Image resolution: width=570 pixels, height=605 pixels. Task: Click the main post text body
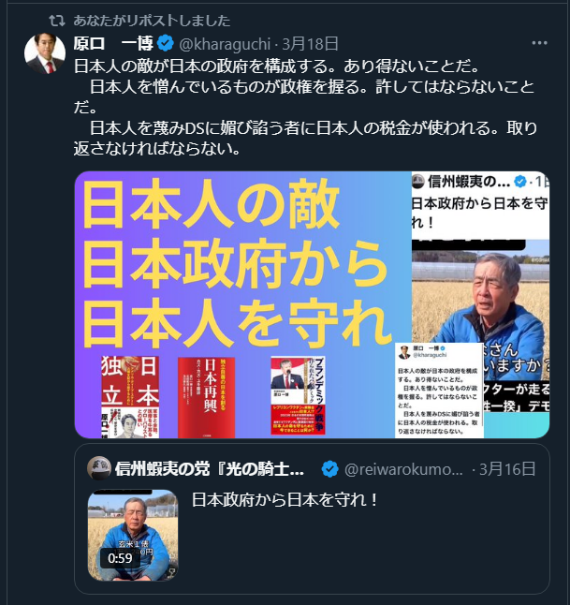[305, 107]
